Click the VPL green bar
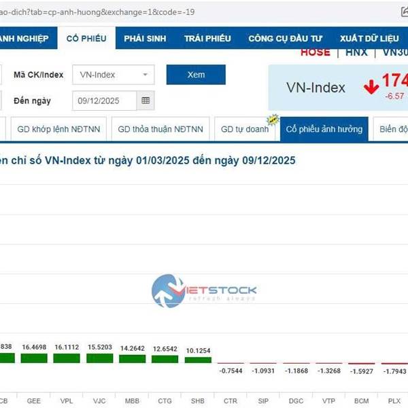Screen dimensions: 408x408 [x=67, y=358]
